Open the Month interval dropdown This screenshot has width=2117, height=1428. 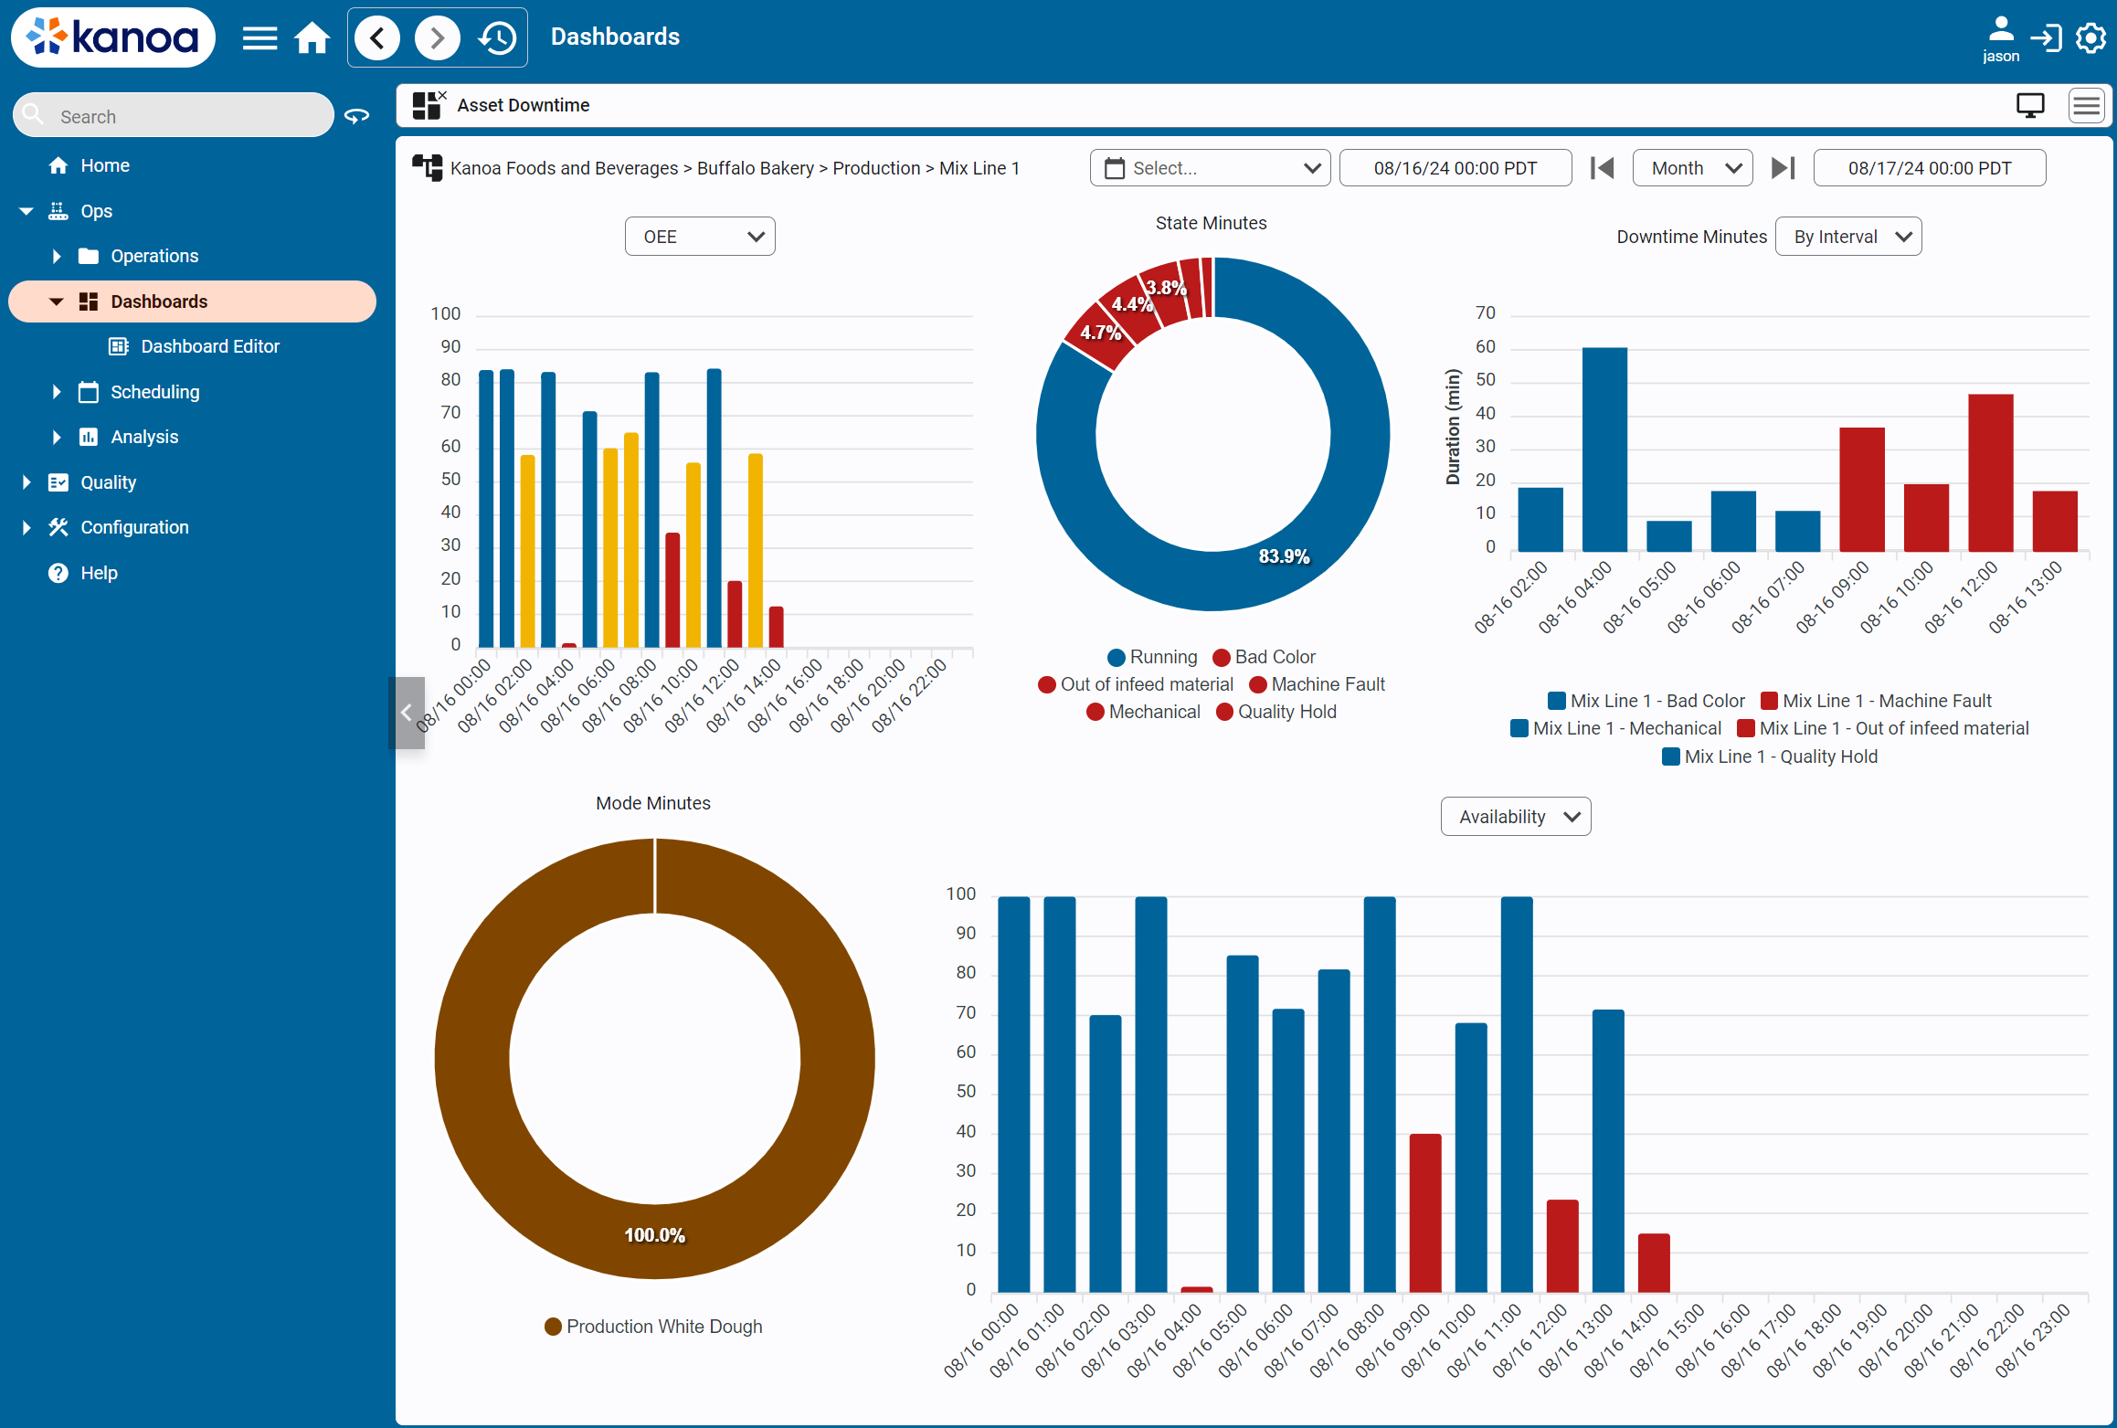coord(1692,168)
